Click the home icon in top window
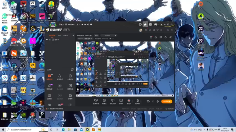Viewport: 236px width, 132px height. (145, 25)
